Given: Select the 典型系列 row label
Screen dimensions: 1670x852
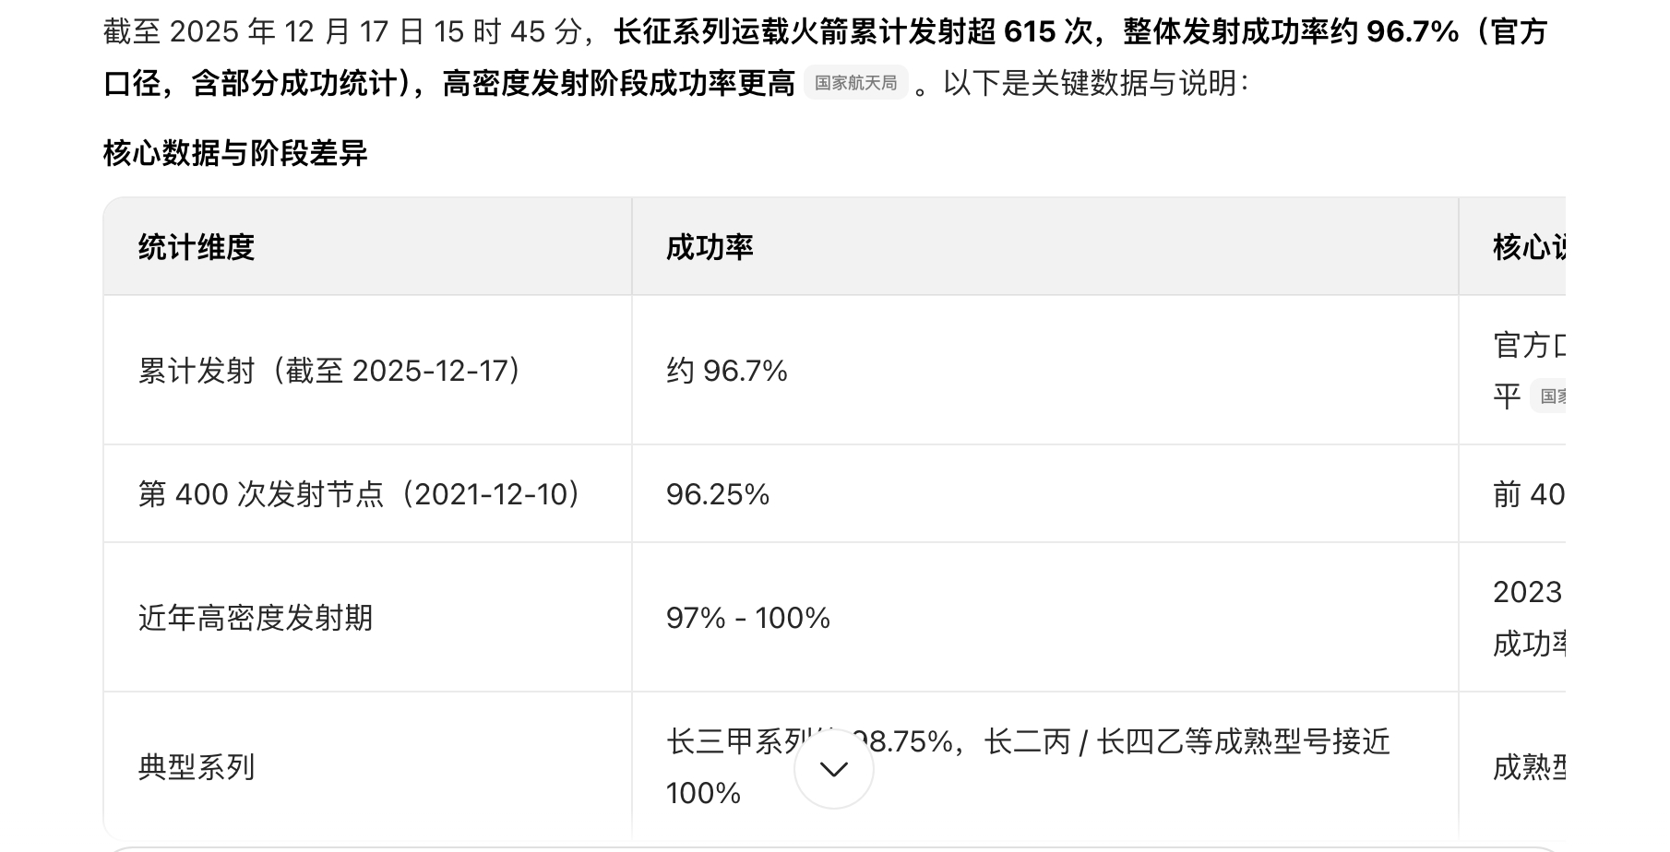Looking at the screenshot, I should pyautogui.click(x=197, y=767).
